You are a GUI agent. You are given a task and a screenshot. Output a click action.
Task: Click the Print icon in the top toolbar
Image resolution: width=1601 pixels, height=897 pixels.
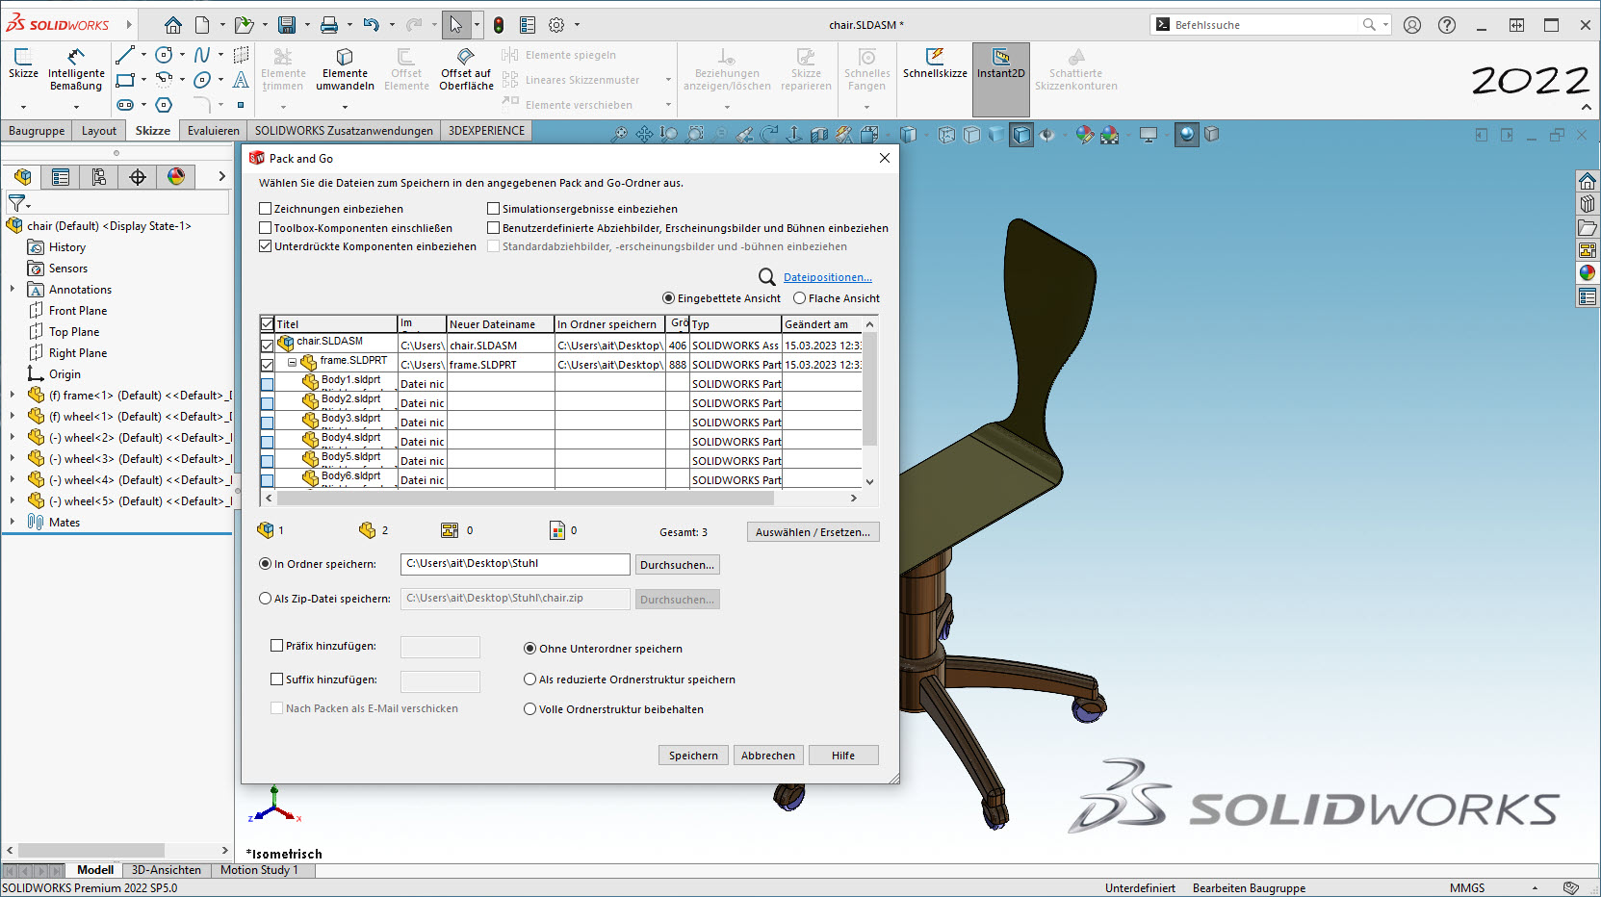[329, 25]
